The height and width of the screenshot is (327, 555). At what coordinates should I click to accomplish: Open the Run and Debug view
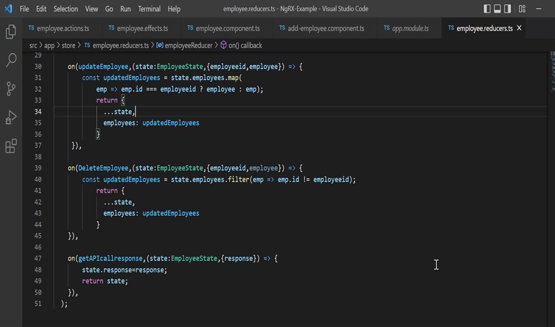tap(11, 118)
